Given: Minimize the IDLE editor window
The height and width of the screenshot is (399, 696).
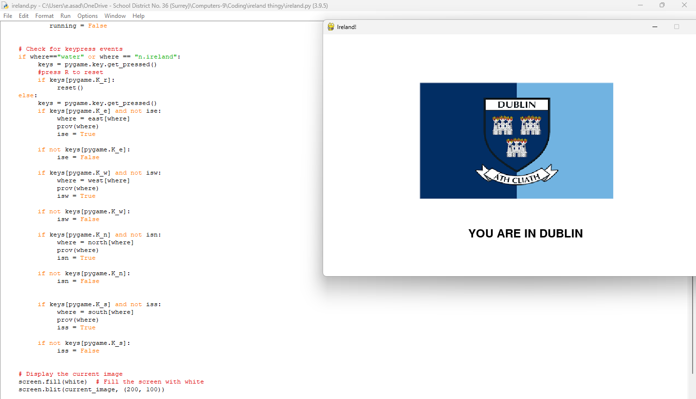Looking at the screenshot, I should [x=640, y=5].
